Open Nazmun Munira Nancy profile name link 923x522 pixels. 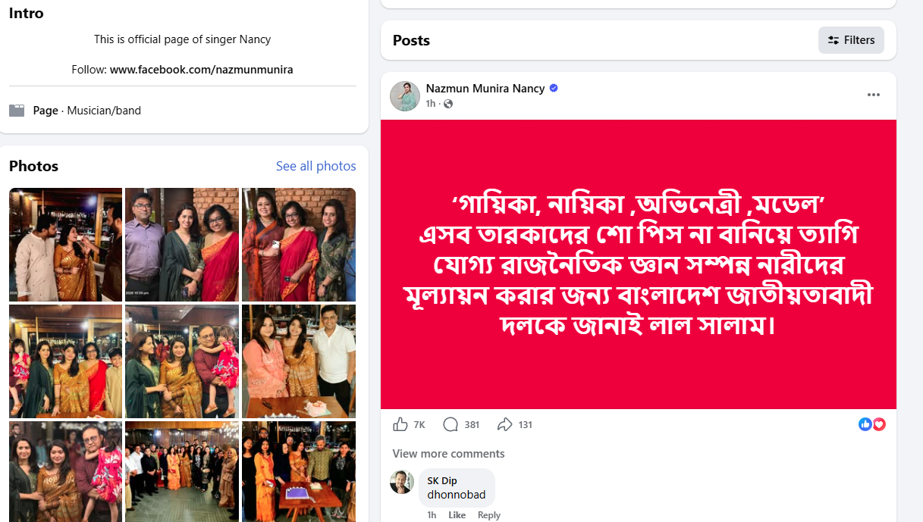pyautogui.click(x=485, y=89)
